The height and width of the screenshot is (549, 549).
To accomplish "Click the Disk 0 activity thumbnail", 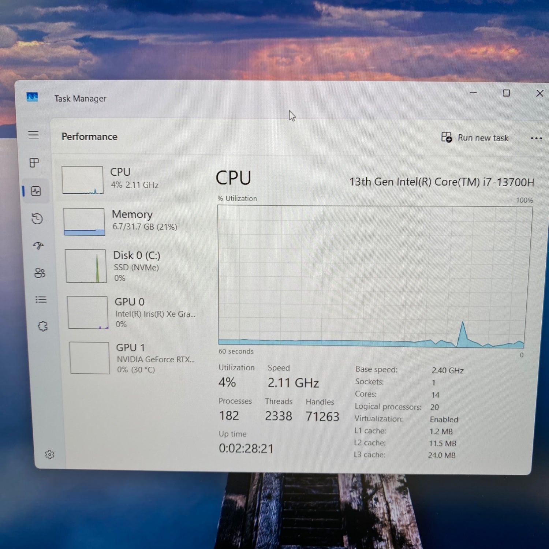I will pyautogui.click(x=86, y=266).
